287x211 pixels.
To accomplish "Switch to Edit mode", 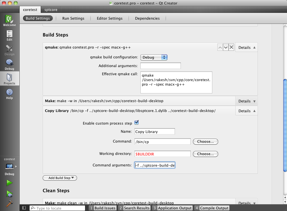I will pyautogui.click(x=10, y=35).
